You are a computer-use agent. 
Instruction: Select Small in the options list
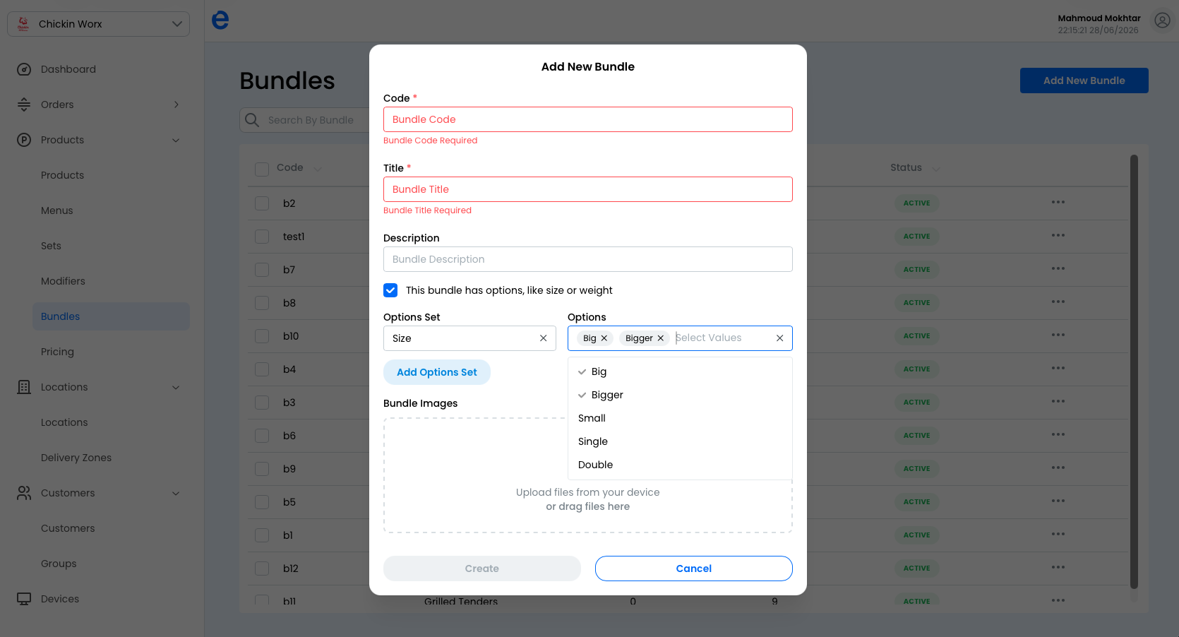click(x=680, y=418)
